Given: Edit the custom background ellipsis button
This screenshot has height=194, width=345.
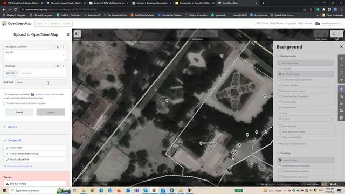Looking at the screenshot, I should pyautogui.click(x=331, y=119).
